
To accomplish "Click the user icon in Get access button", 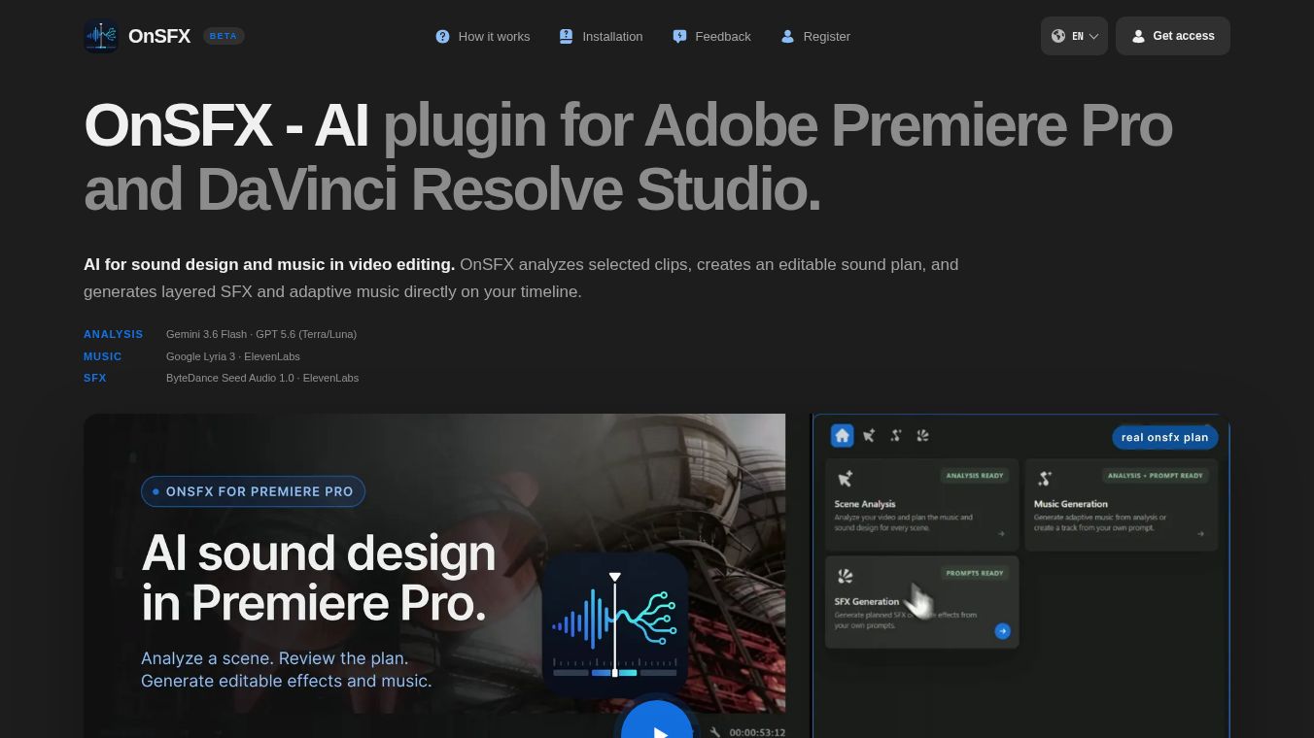I will point(1138,36).
